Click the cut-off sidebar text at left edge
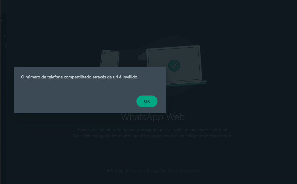The width and height of the screenshot is (297, 184). click(3, 36)
